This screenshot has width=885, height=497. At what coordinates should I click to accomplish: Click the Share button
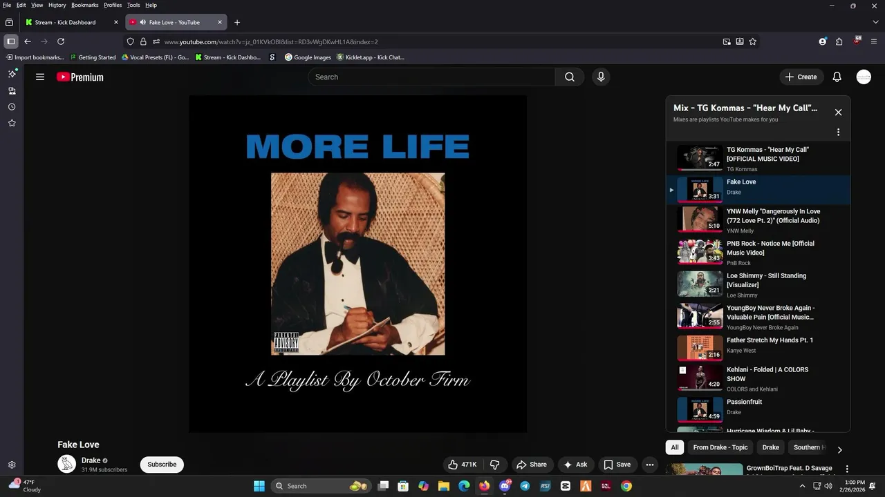[x=532, y=465]
